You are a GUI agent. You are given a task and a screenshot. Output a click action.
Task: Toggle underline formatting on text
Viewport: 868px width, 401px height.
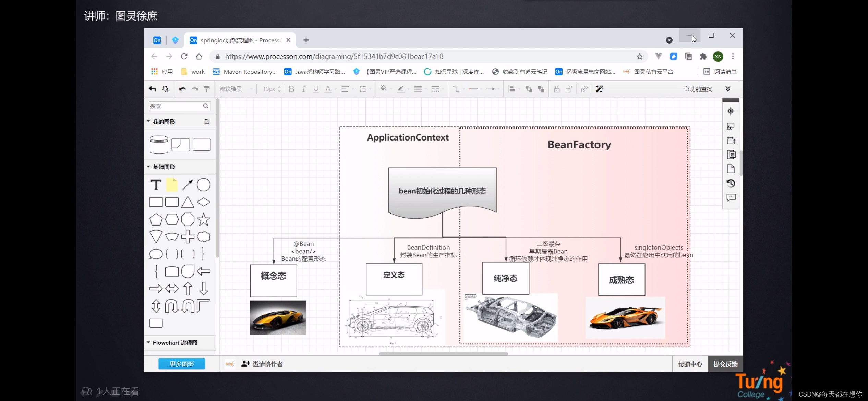315,89
